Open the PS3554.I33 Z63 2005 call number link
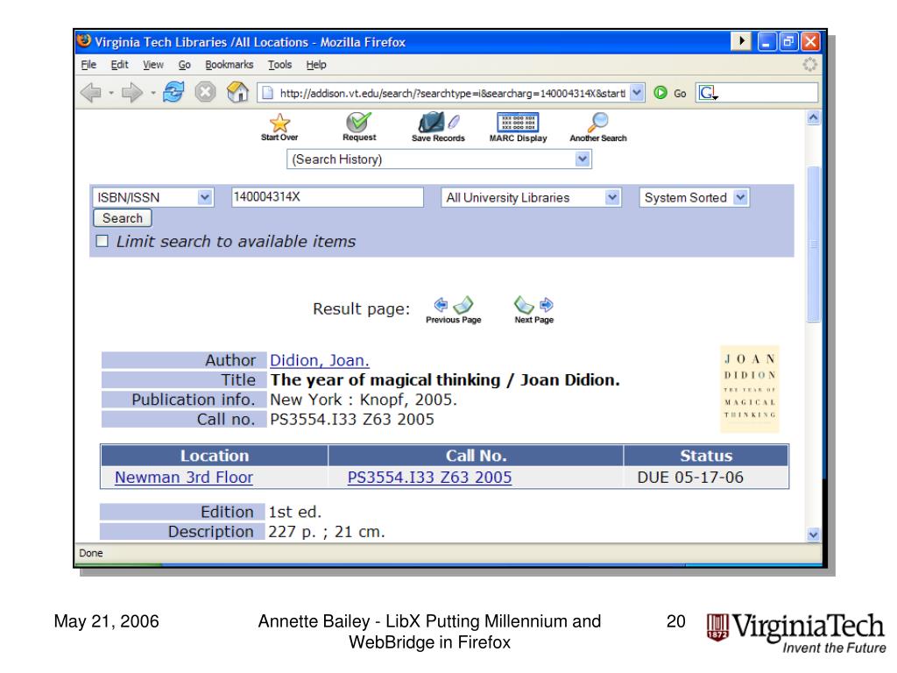This screenshot has width=897, height=673. [x=429, y=478]
